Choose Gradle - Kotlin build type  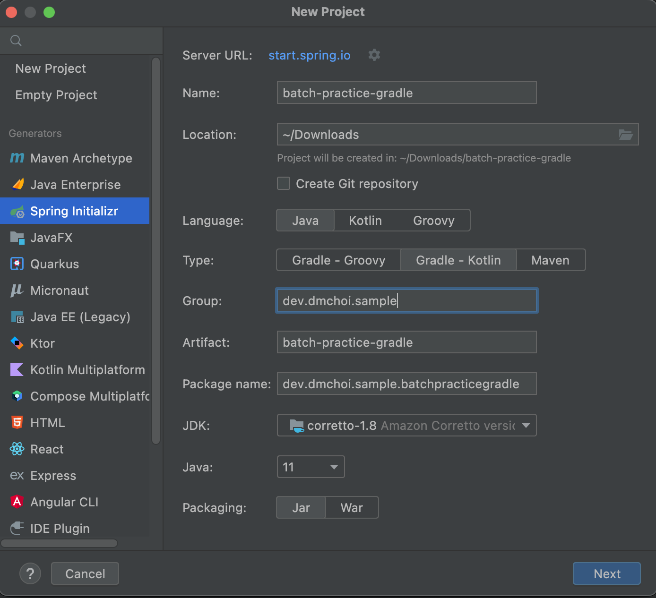point(458,260)
